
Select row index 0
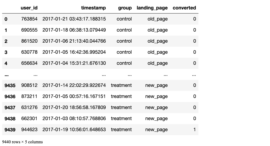[x=6, y=19]
